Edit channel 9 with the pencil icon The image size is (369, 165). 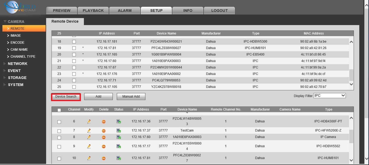(x=89, y=146)
